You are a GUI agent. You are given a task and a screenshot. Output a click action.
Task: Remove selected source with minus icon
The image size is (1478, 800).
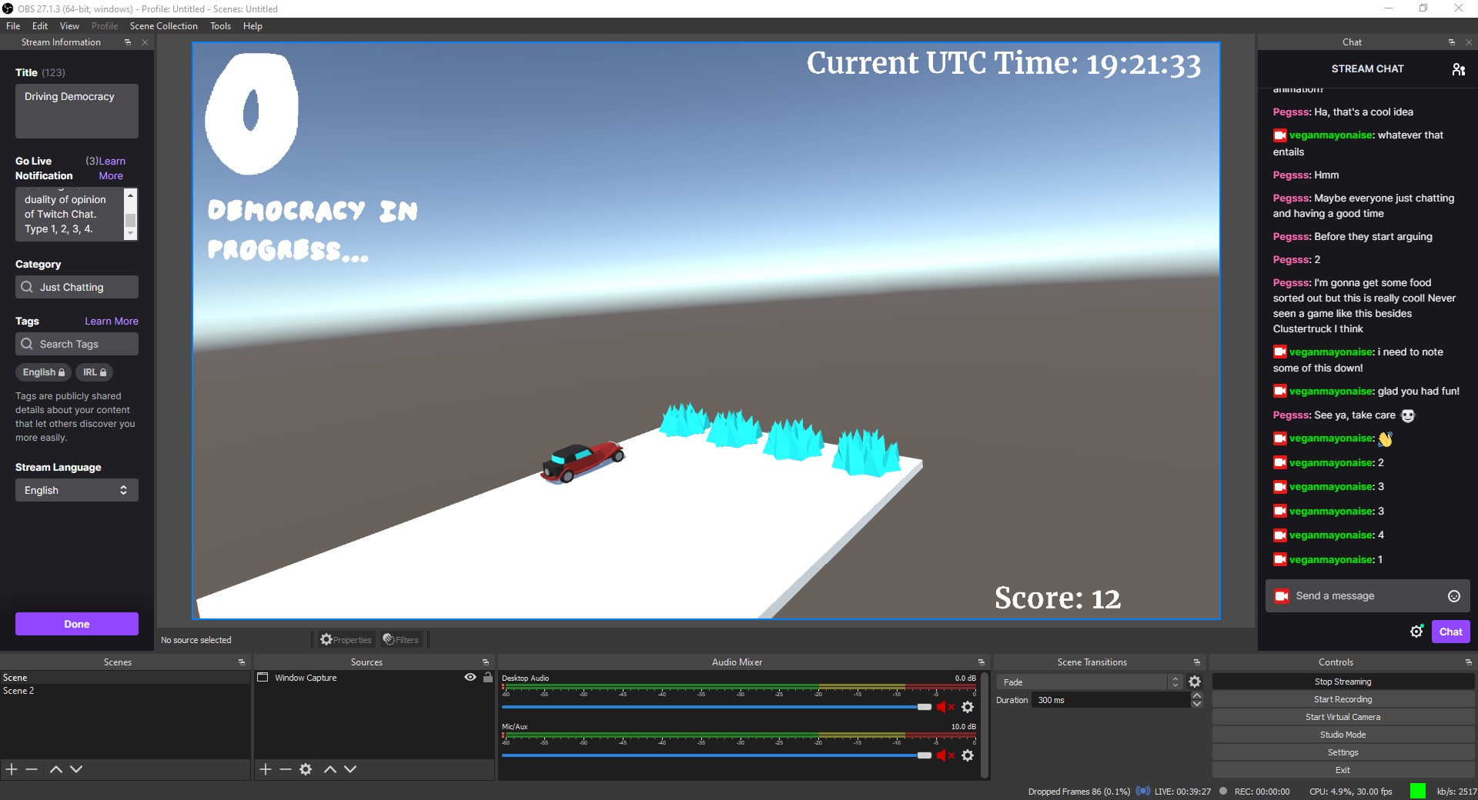[x=286, y=769]
